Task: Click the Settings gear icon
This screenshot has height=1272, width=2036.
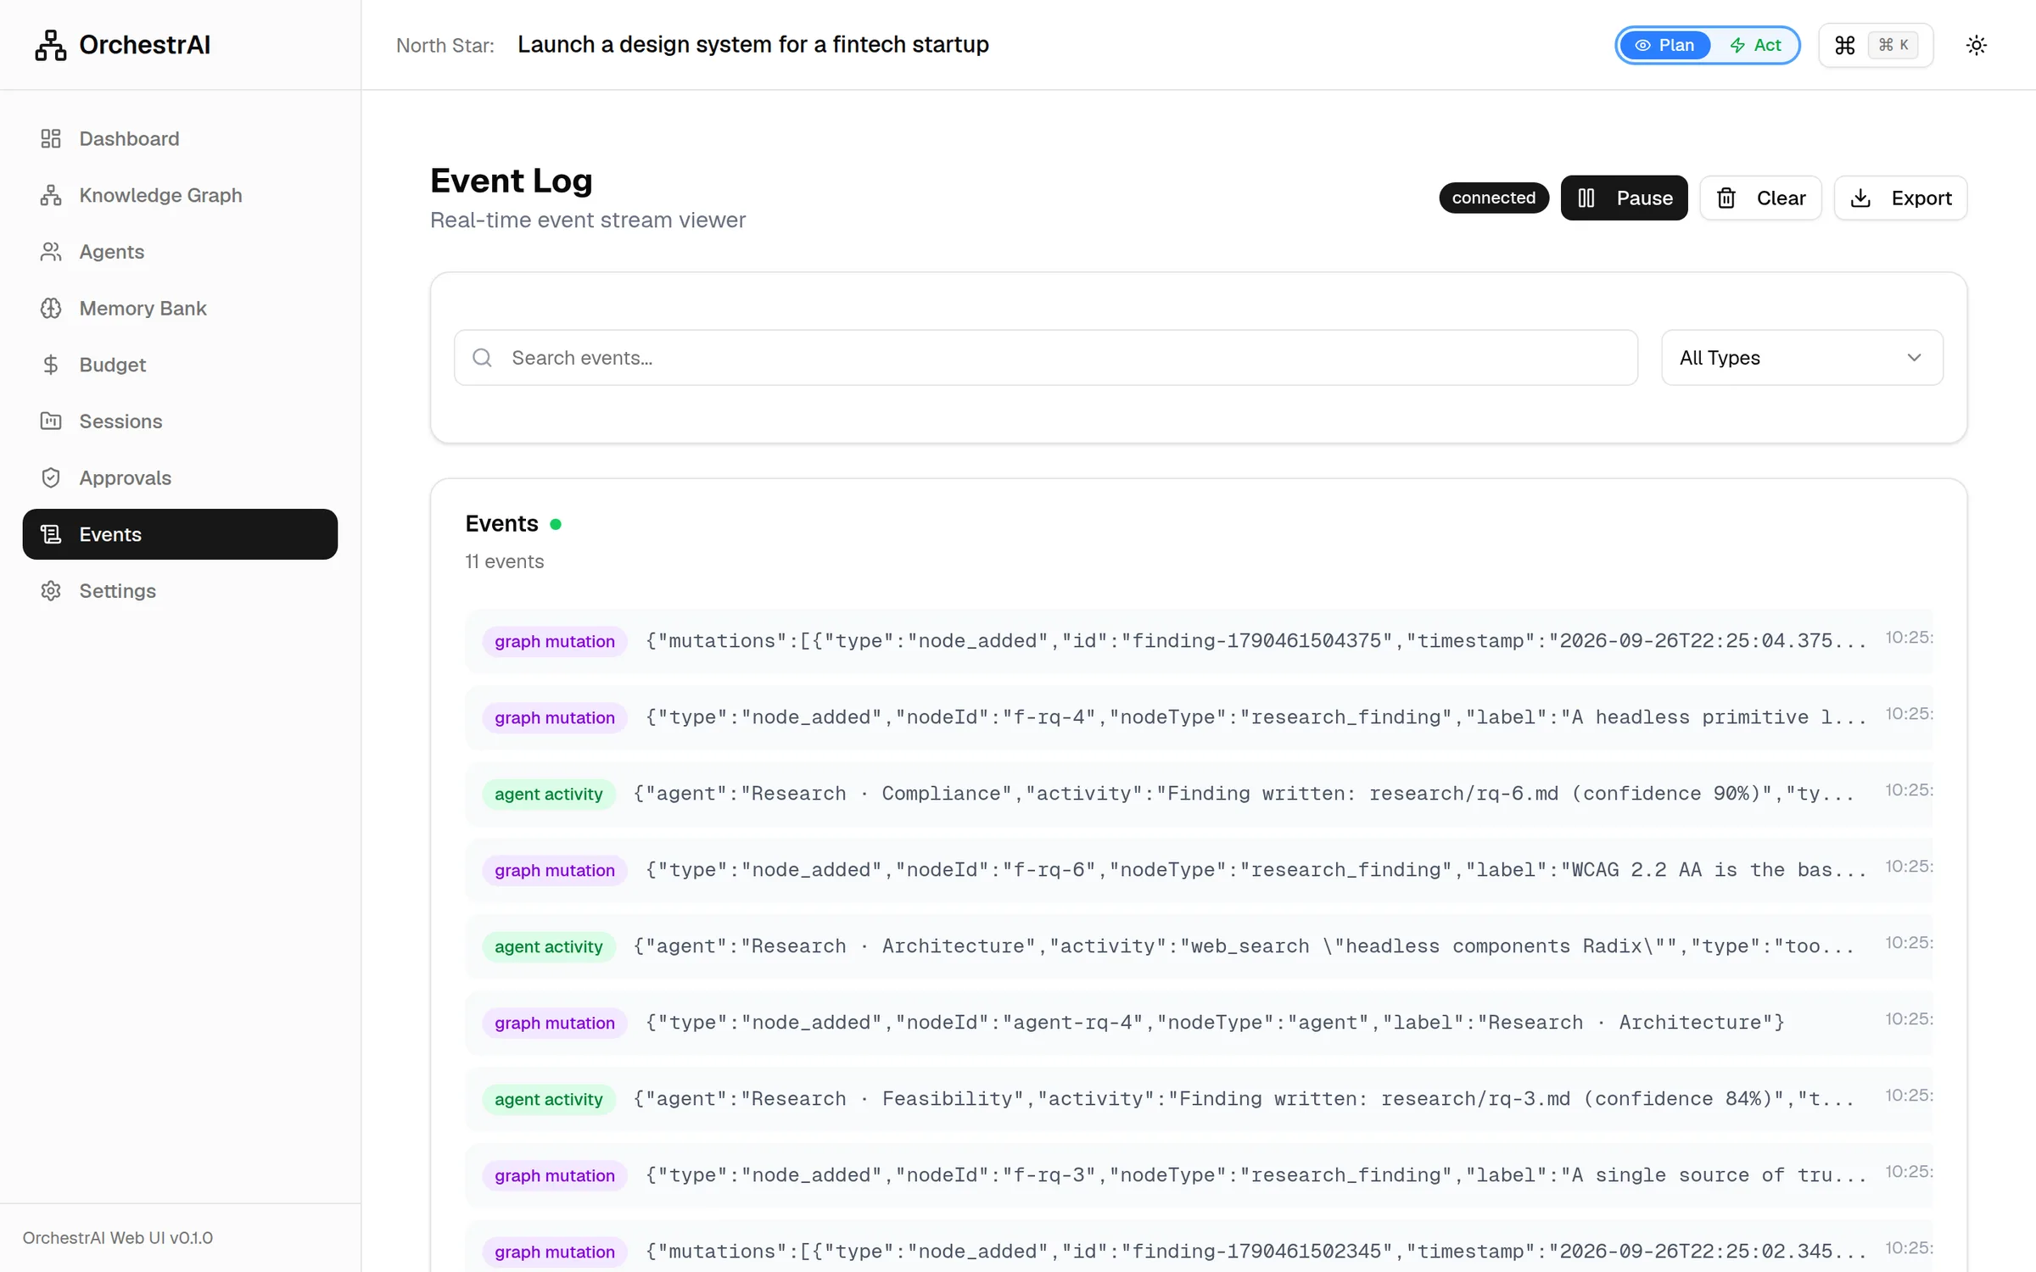Action: 51,591
